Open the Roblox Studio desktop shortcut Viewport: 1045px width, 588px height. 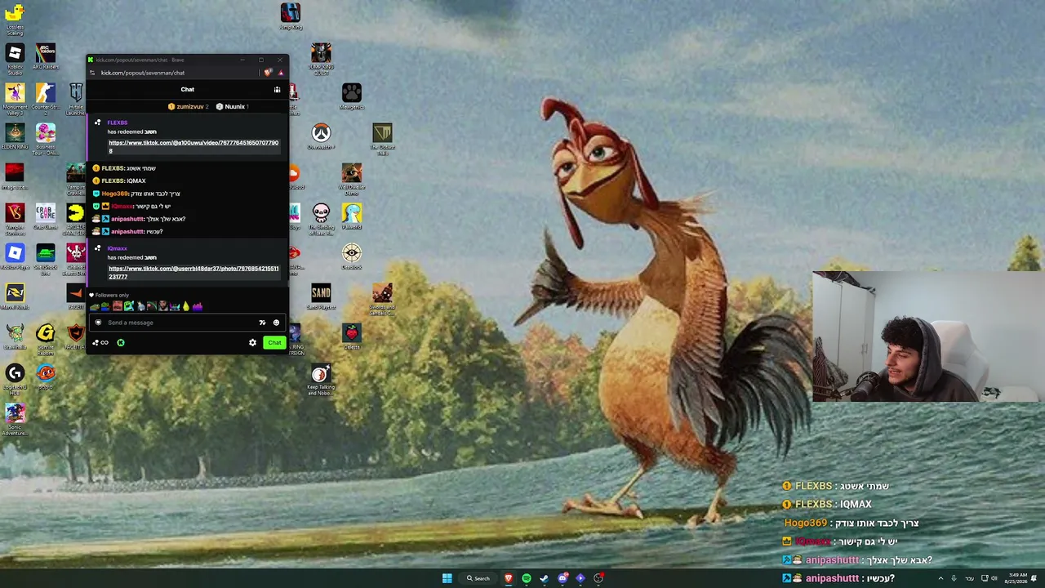[x=15, y=60]
